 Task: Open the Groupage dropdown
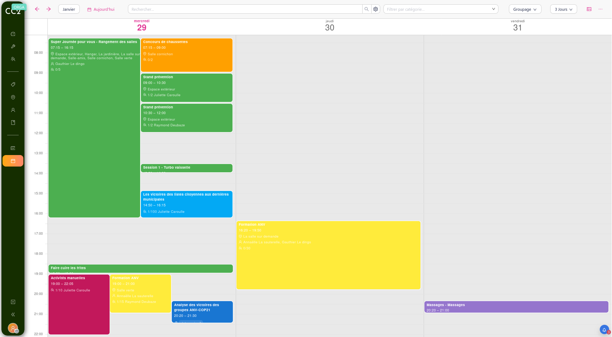coord(525,9)
